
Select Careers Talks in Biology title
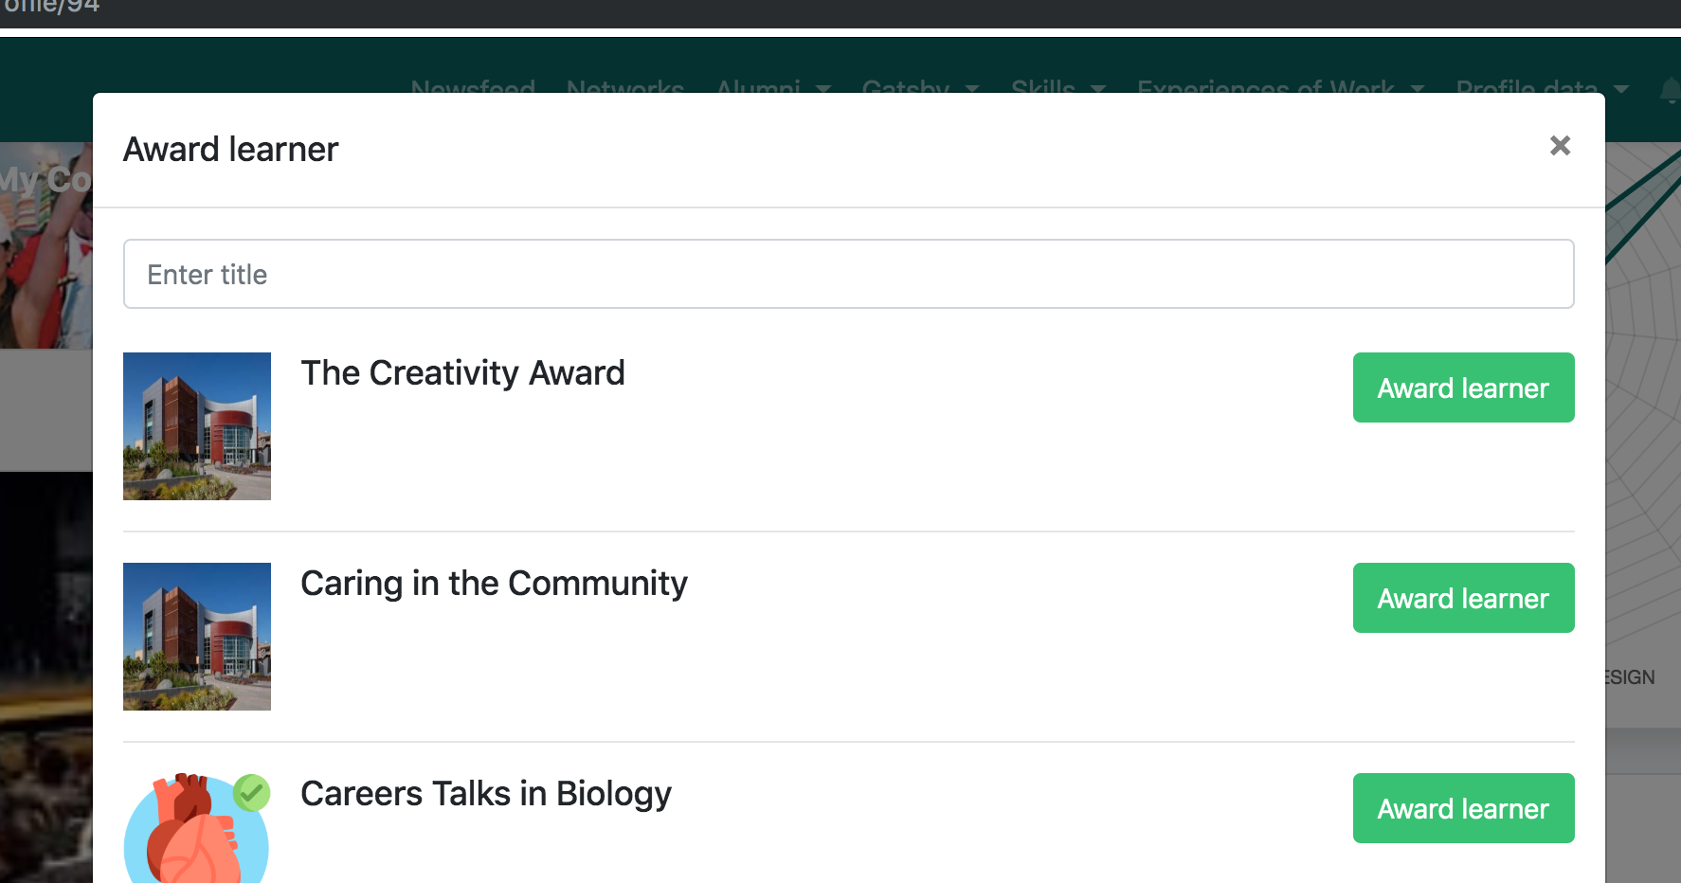[x=486, y=794]
